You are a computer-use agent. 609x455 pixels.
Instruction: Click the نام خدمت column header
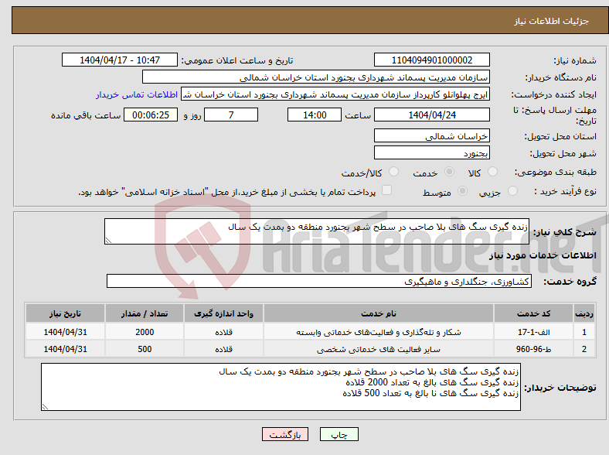tap(378, 313)
